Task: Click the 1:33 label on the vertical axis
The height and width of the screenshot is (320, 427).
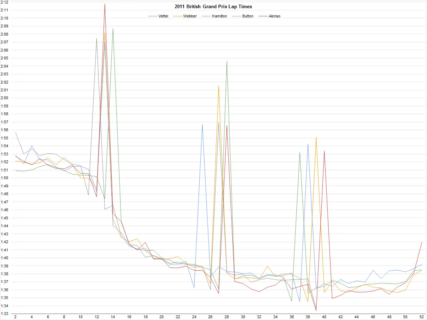Action: pyautogui.click(x=4, y=314)
